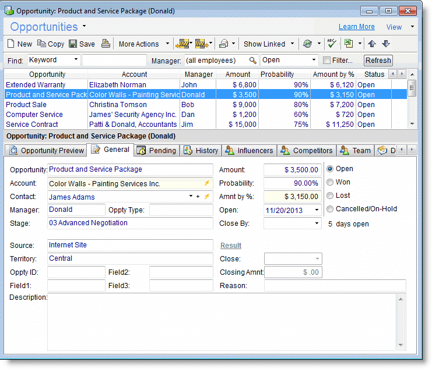Screen dimensions: 432x369
Task: Go to previous record with up arrow
Action: click(372, 44)
